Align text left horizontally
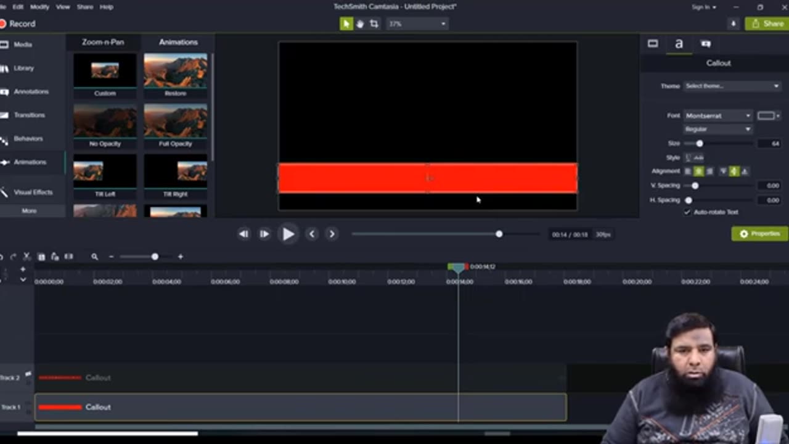Image resolution: width=789 pixels, height=444 pixels. (x=688, y=171)
